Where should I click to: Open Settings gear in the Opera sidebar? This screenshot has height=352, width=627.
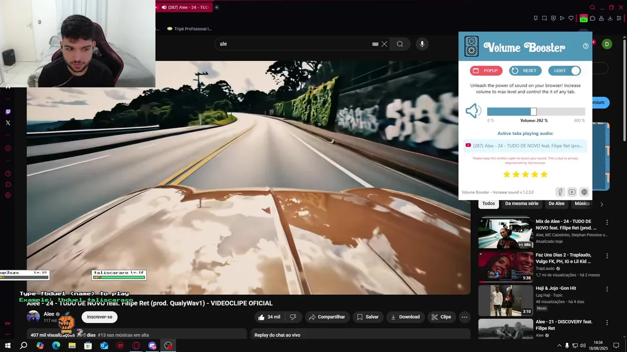pos(8,195)
